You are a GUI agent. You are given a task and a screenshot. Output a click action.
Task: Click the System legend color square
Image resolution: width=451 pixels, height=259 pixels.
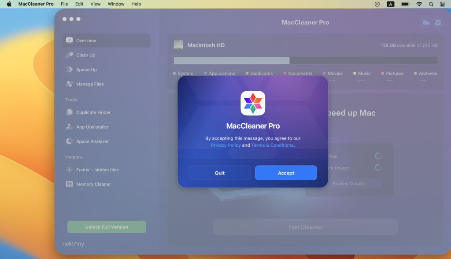(174, 74)
